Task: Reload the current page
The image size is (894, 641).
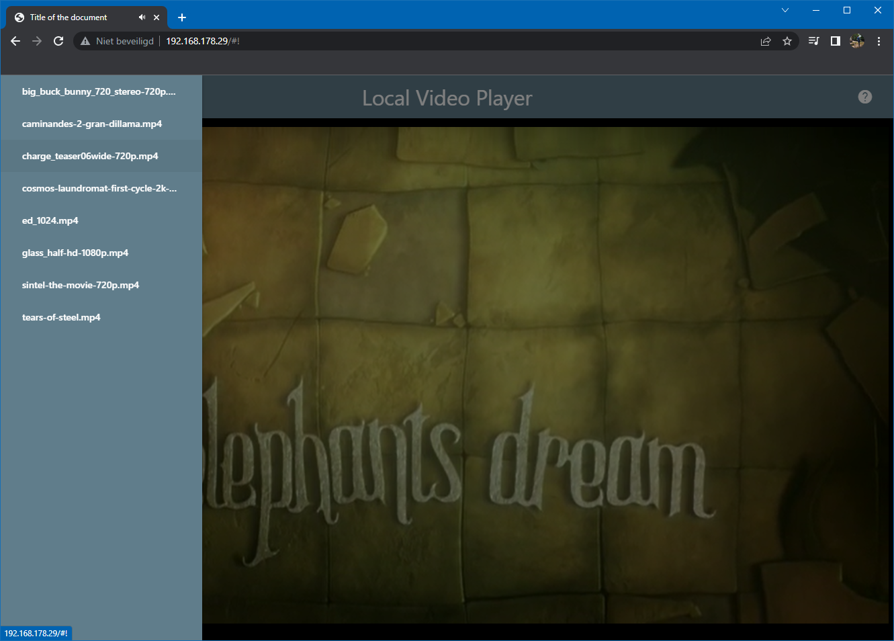Action: point(58,41)
